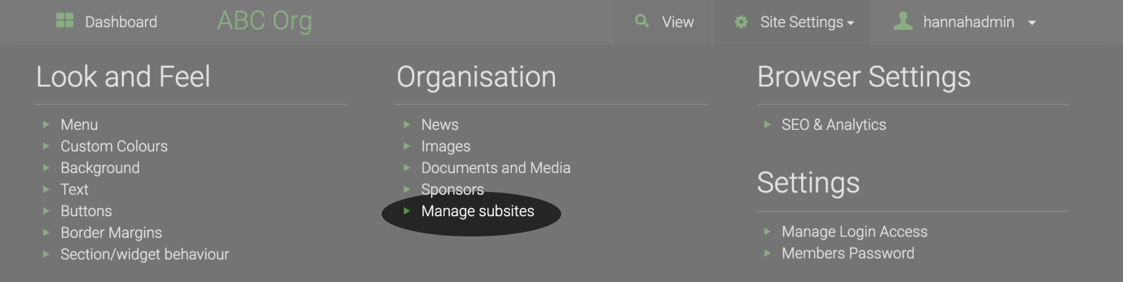Screen dimensions: 1123x282
Task: Click the arrow bullet beside Members Password
Action: click(x=767, y=253)
